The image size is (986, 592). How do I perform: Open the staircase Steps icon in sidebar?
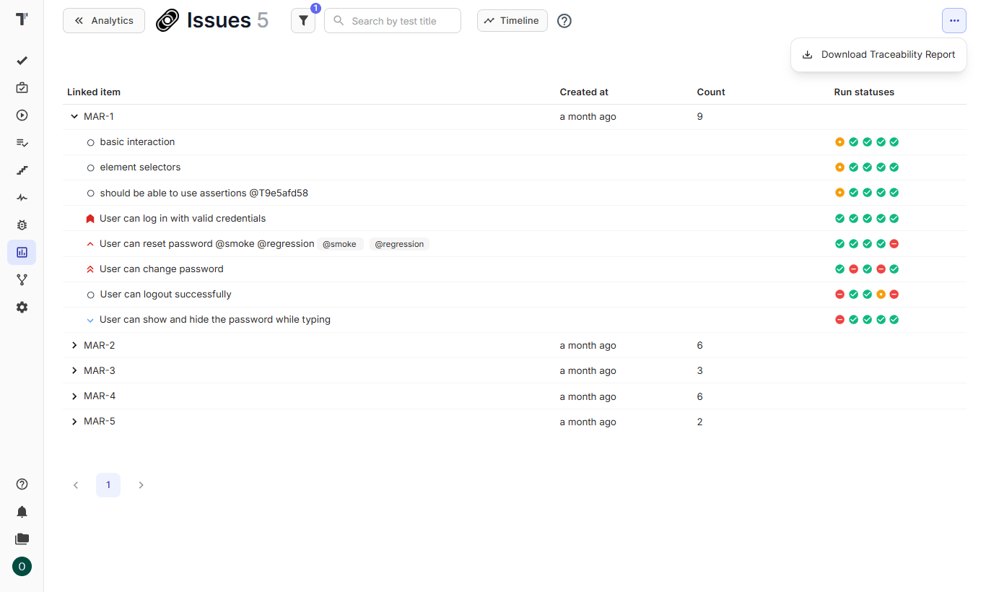(22, 170)
